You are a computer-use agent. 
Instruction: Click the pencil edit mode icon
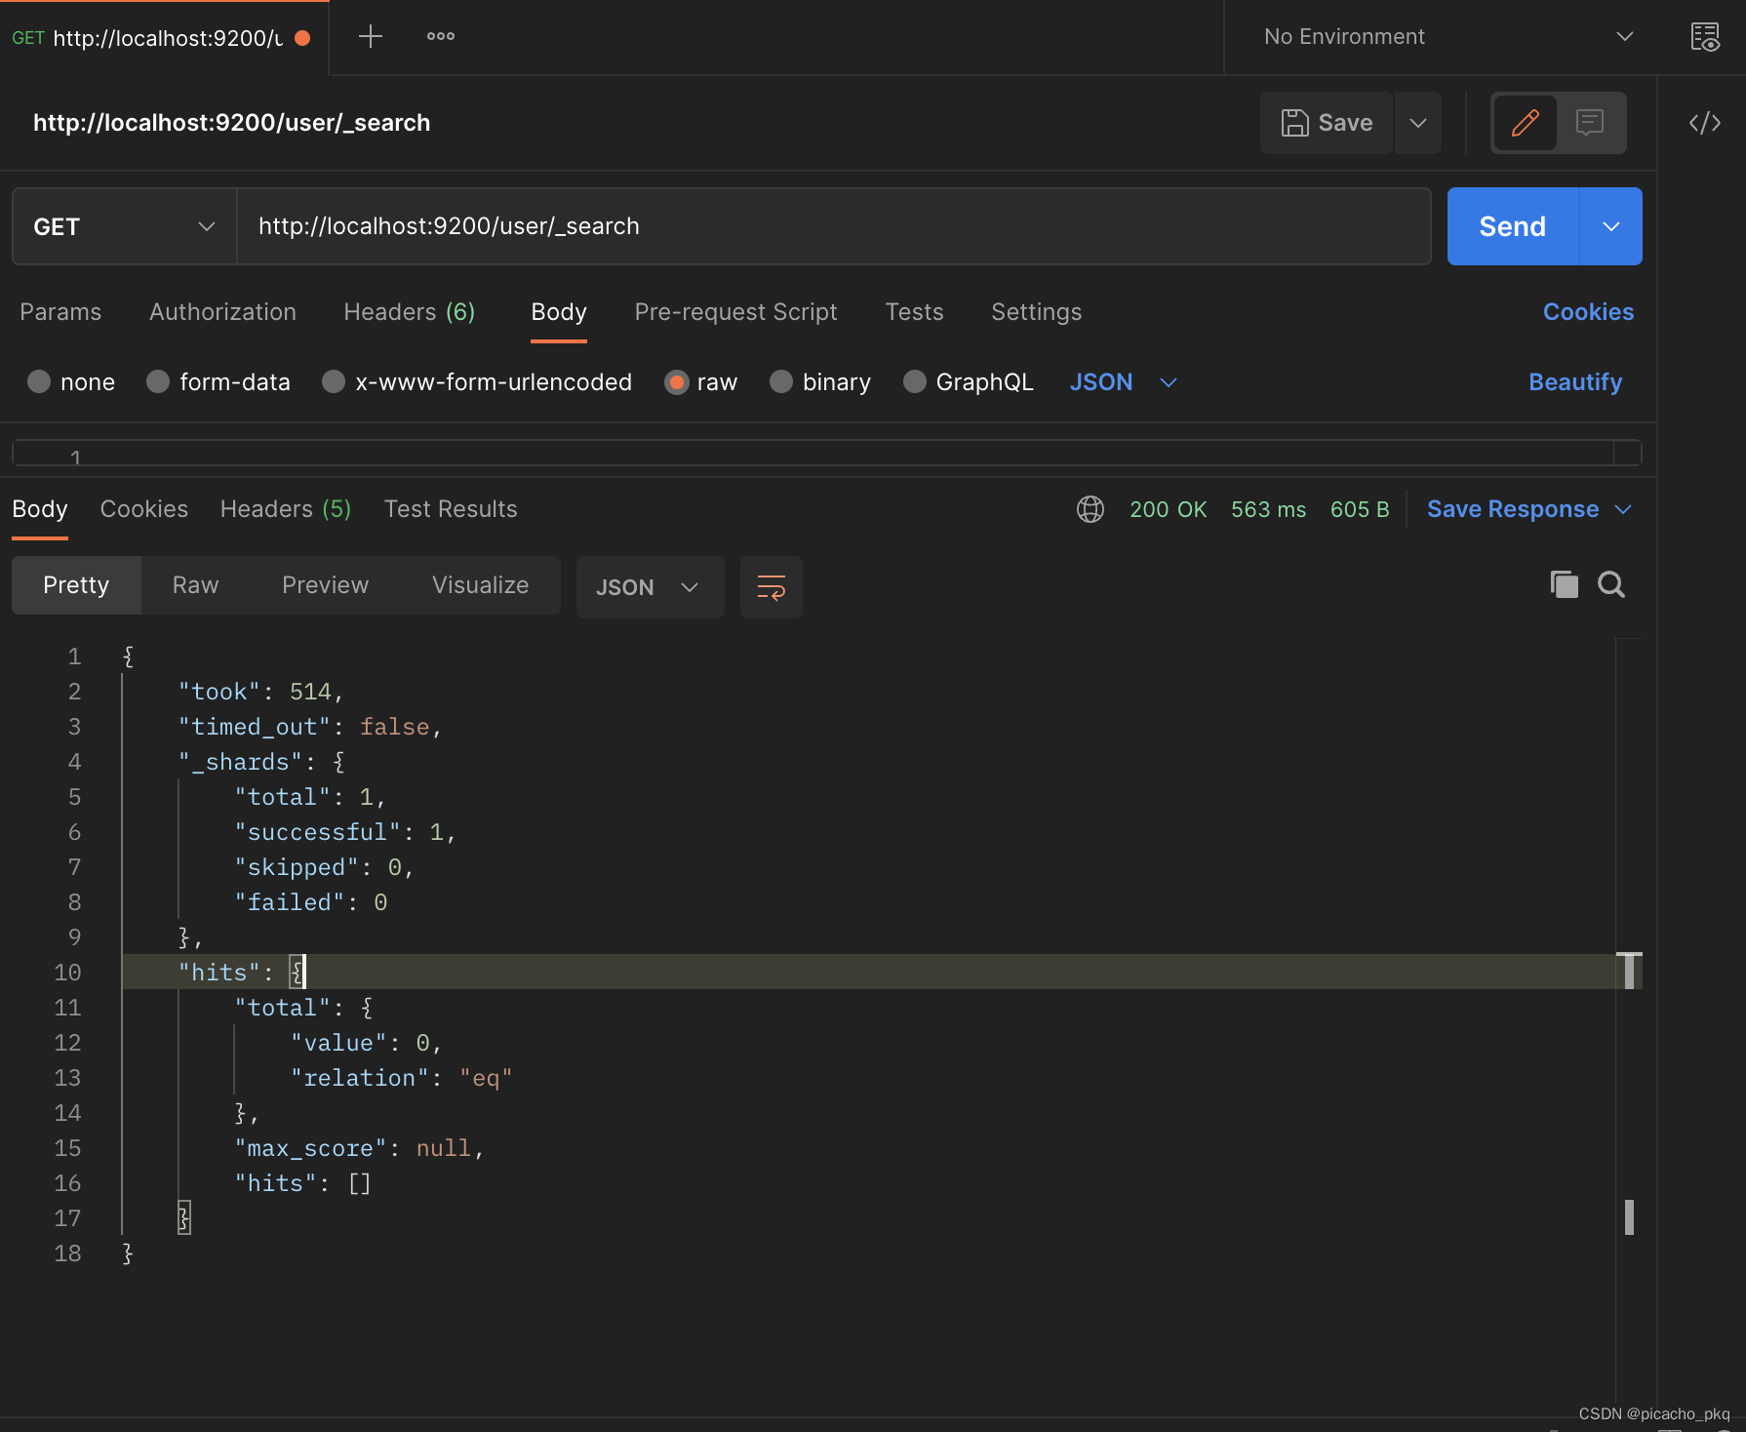(1525, 123)
